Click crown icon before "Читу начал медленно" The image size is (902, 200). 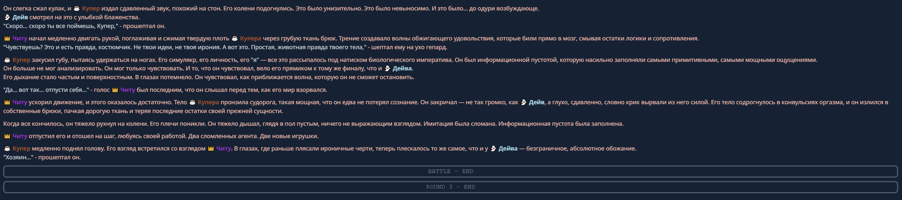[7, 38]
